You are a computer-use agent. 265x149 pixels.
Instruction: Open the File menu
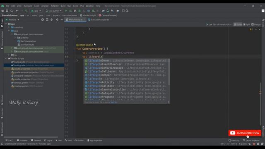click(7, 6)
